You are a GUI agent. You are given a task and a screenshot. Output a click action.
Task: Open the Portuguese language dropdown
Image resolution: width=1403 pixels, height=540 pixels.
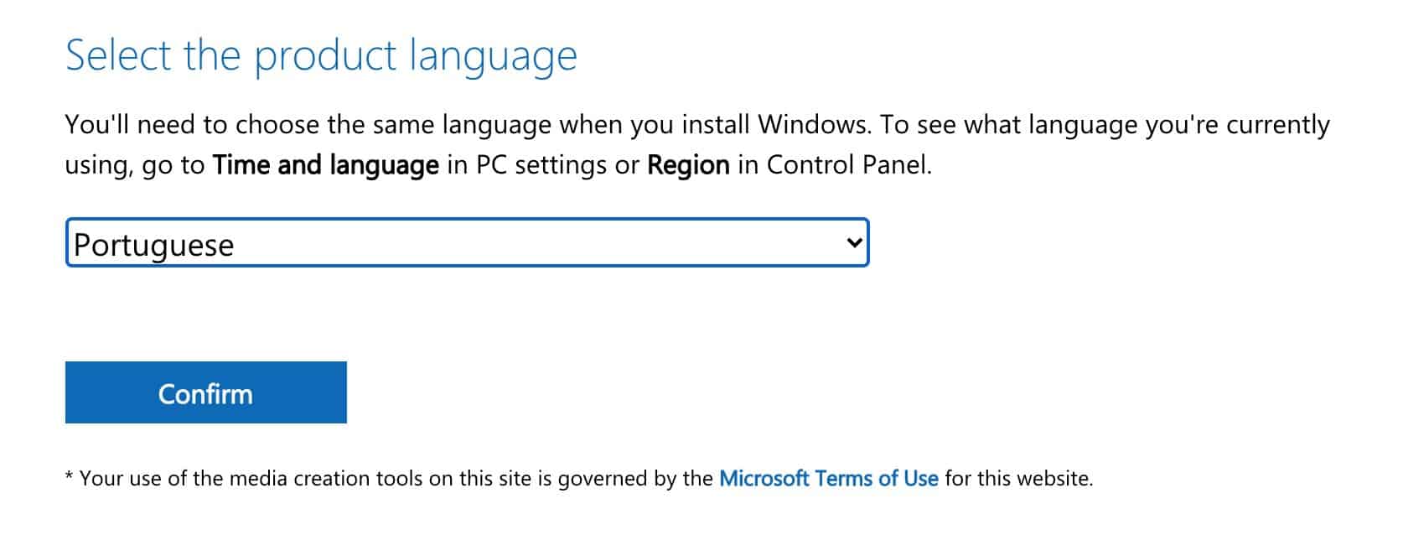tap(466, 243)
